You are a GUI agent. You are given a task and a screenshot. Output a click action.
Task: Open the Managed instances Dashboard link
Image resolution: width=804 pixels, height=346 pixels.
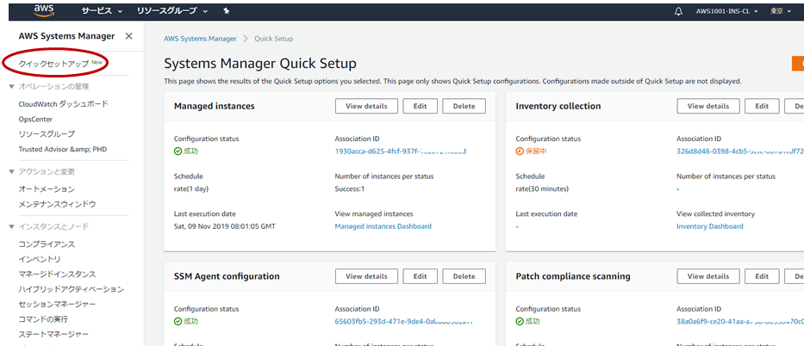383,226
